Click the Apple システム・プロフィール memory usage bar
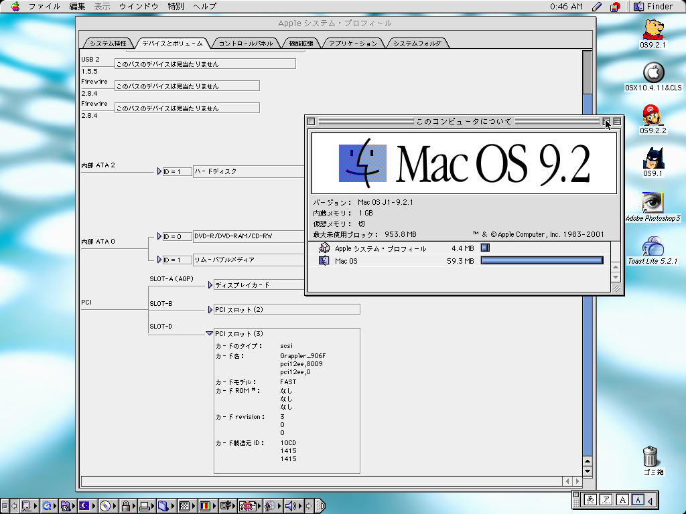 (485, 248)
